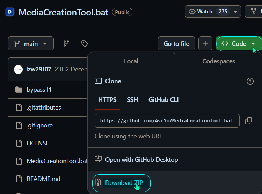This screenshot has height=194, width=262.
Task: Select the GitHub CLI clone tab
Action: coord(163,100)
